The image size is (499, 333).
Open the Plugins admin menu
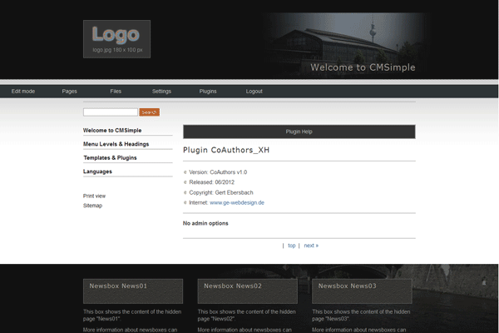point(208,91)
